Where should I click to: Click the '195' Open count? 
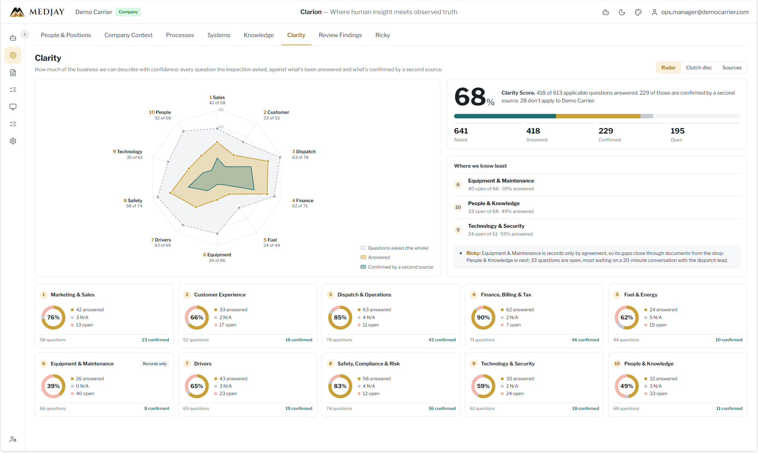(677, 131)
